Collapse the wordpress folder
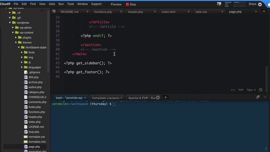 click(10, 22)
